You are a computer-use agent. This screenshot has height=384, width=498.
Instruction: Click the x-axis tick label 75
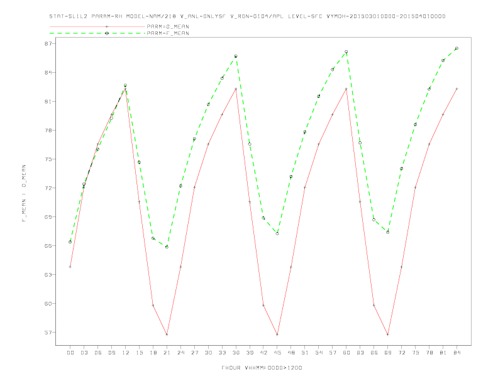click(x=415, y=353)
